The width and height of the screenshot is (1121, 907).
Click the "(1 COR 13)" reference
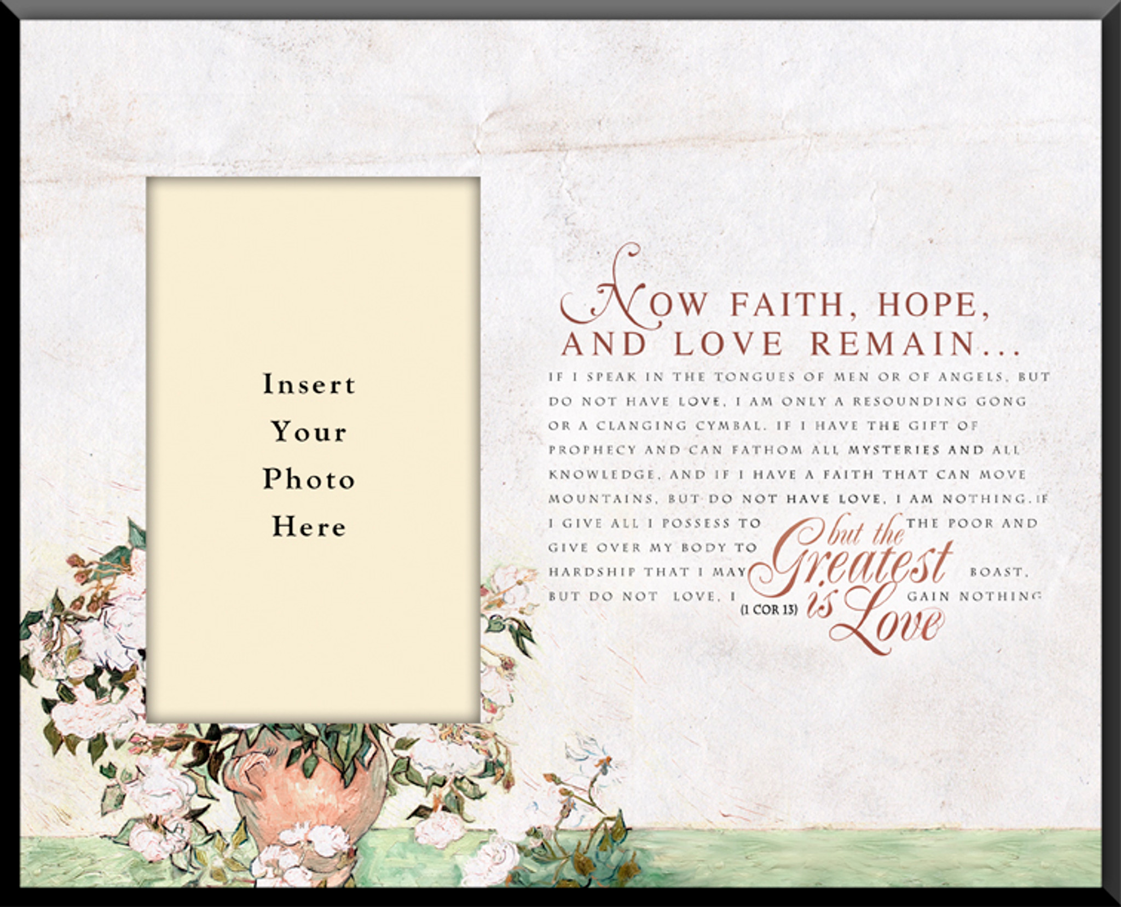click(768, 609)
